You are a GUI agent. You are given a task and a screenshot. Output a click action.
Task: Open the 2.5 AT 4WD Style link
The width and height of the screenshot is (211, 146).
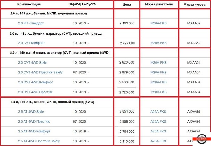(31, 112)
